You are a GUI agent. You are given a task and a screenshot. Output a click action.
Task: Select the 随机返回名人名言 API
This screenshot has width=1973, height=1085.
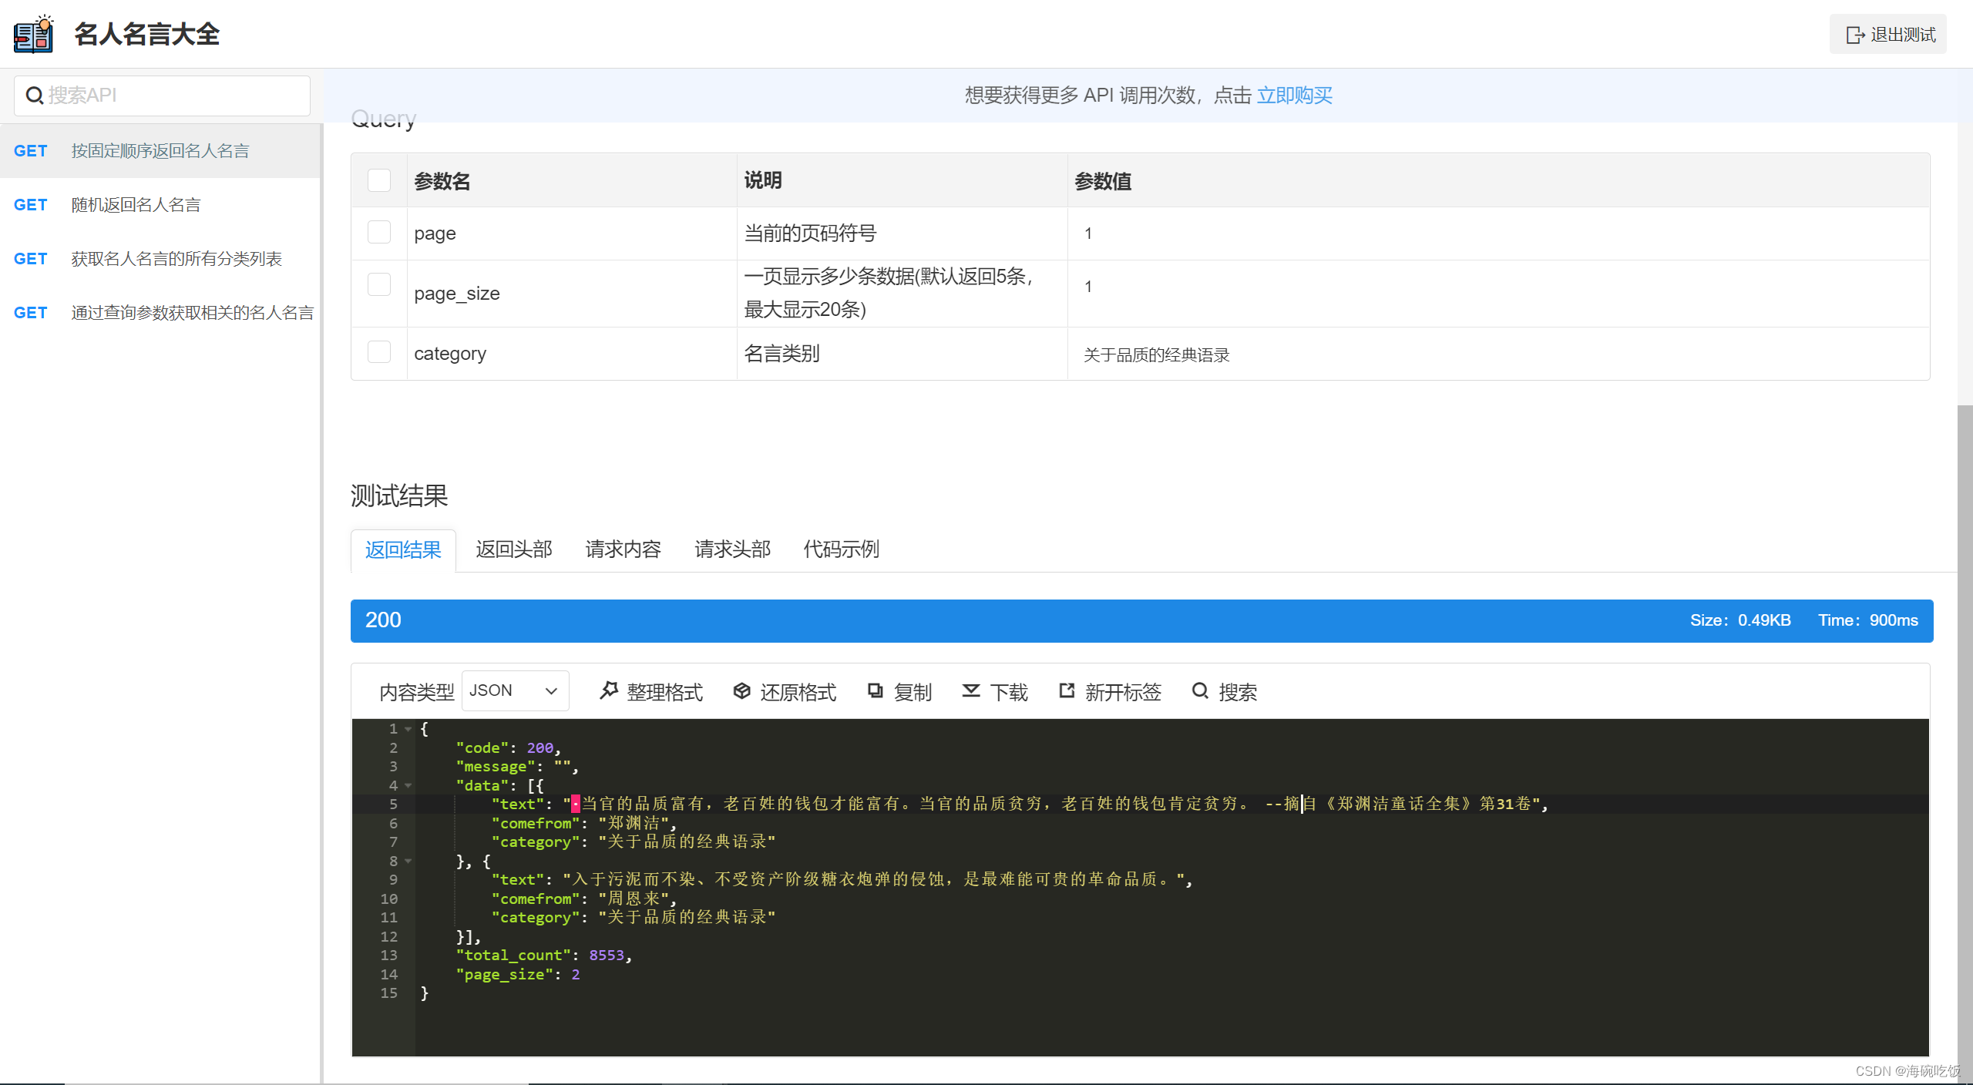(x=160, y=205)
